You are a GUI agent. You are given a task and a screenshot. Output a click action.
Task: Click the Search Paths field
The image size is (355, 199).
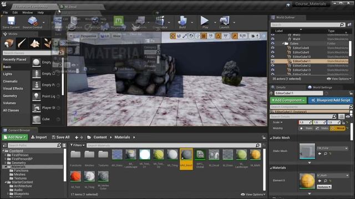tap(34, 145)
